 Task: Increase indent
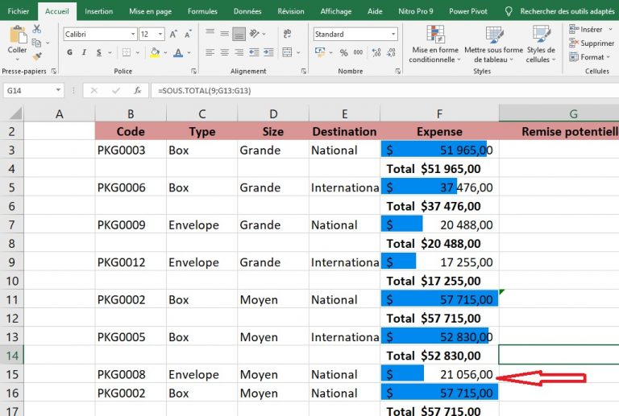coord(268,52)
